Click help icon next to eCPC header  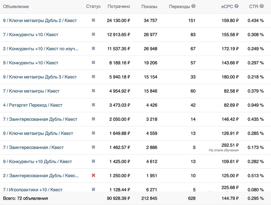(236, 6)
